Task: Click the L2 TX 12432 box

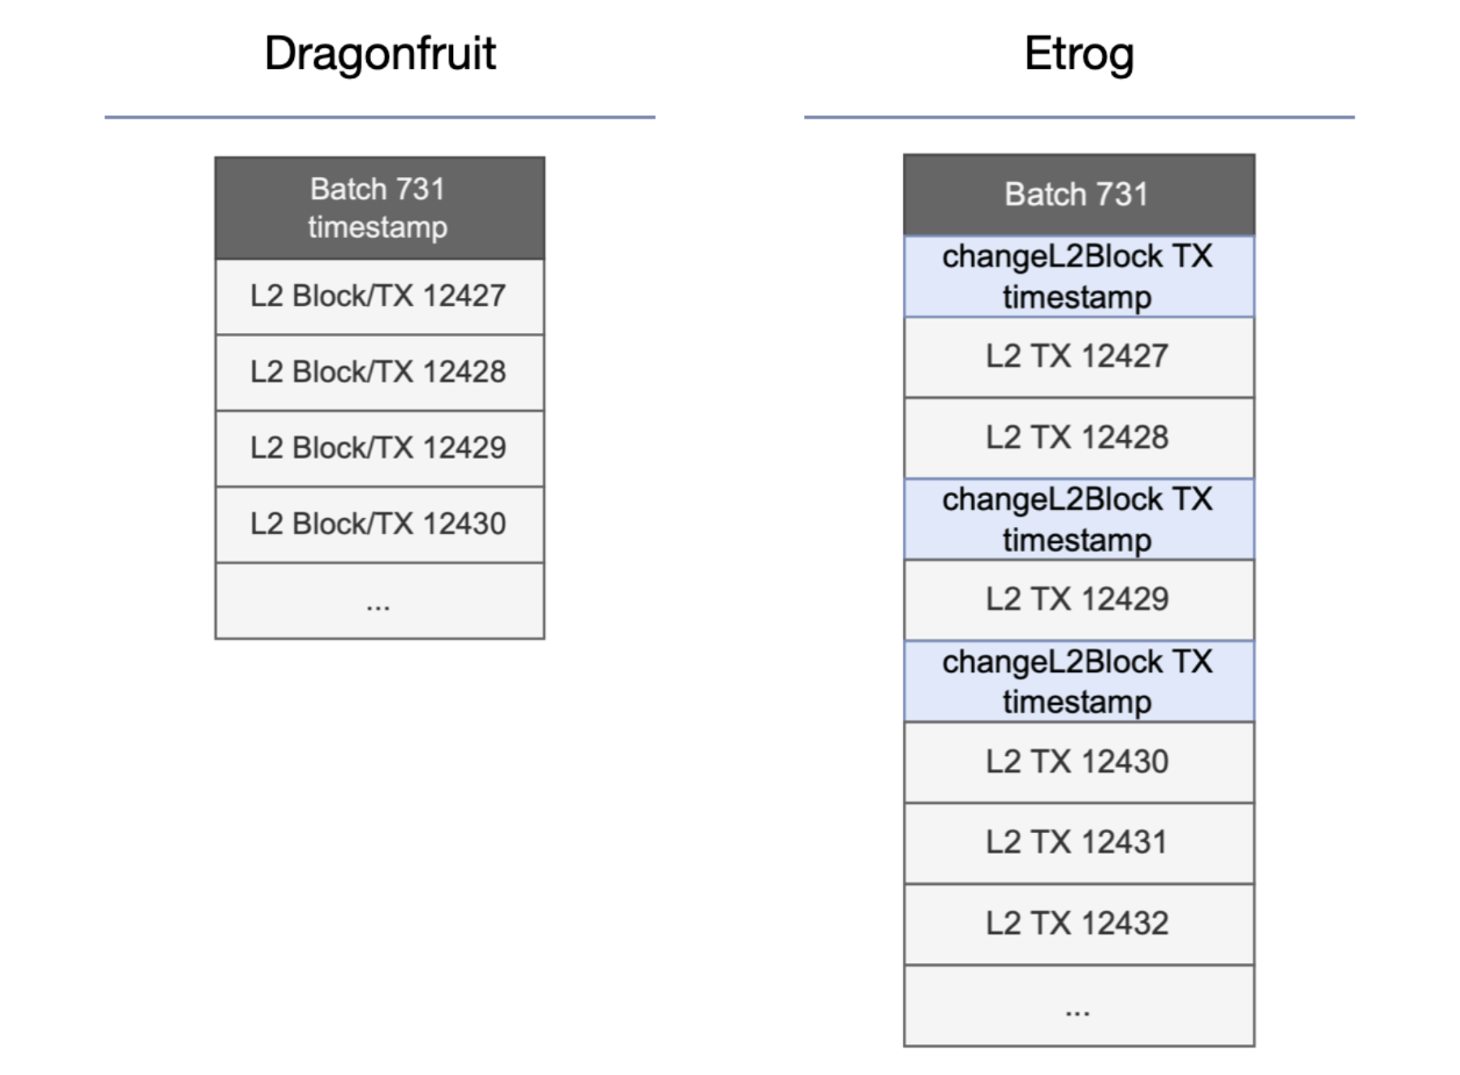Action: point(1078,924)
